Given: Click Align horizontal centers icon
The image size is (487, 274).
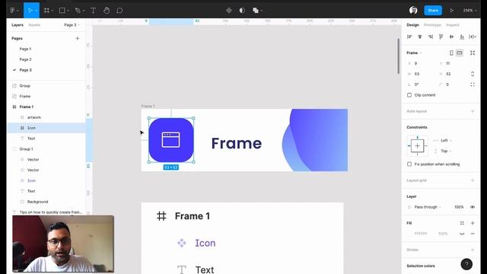Looking at the screenshot, I should 420,37.
